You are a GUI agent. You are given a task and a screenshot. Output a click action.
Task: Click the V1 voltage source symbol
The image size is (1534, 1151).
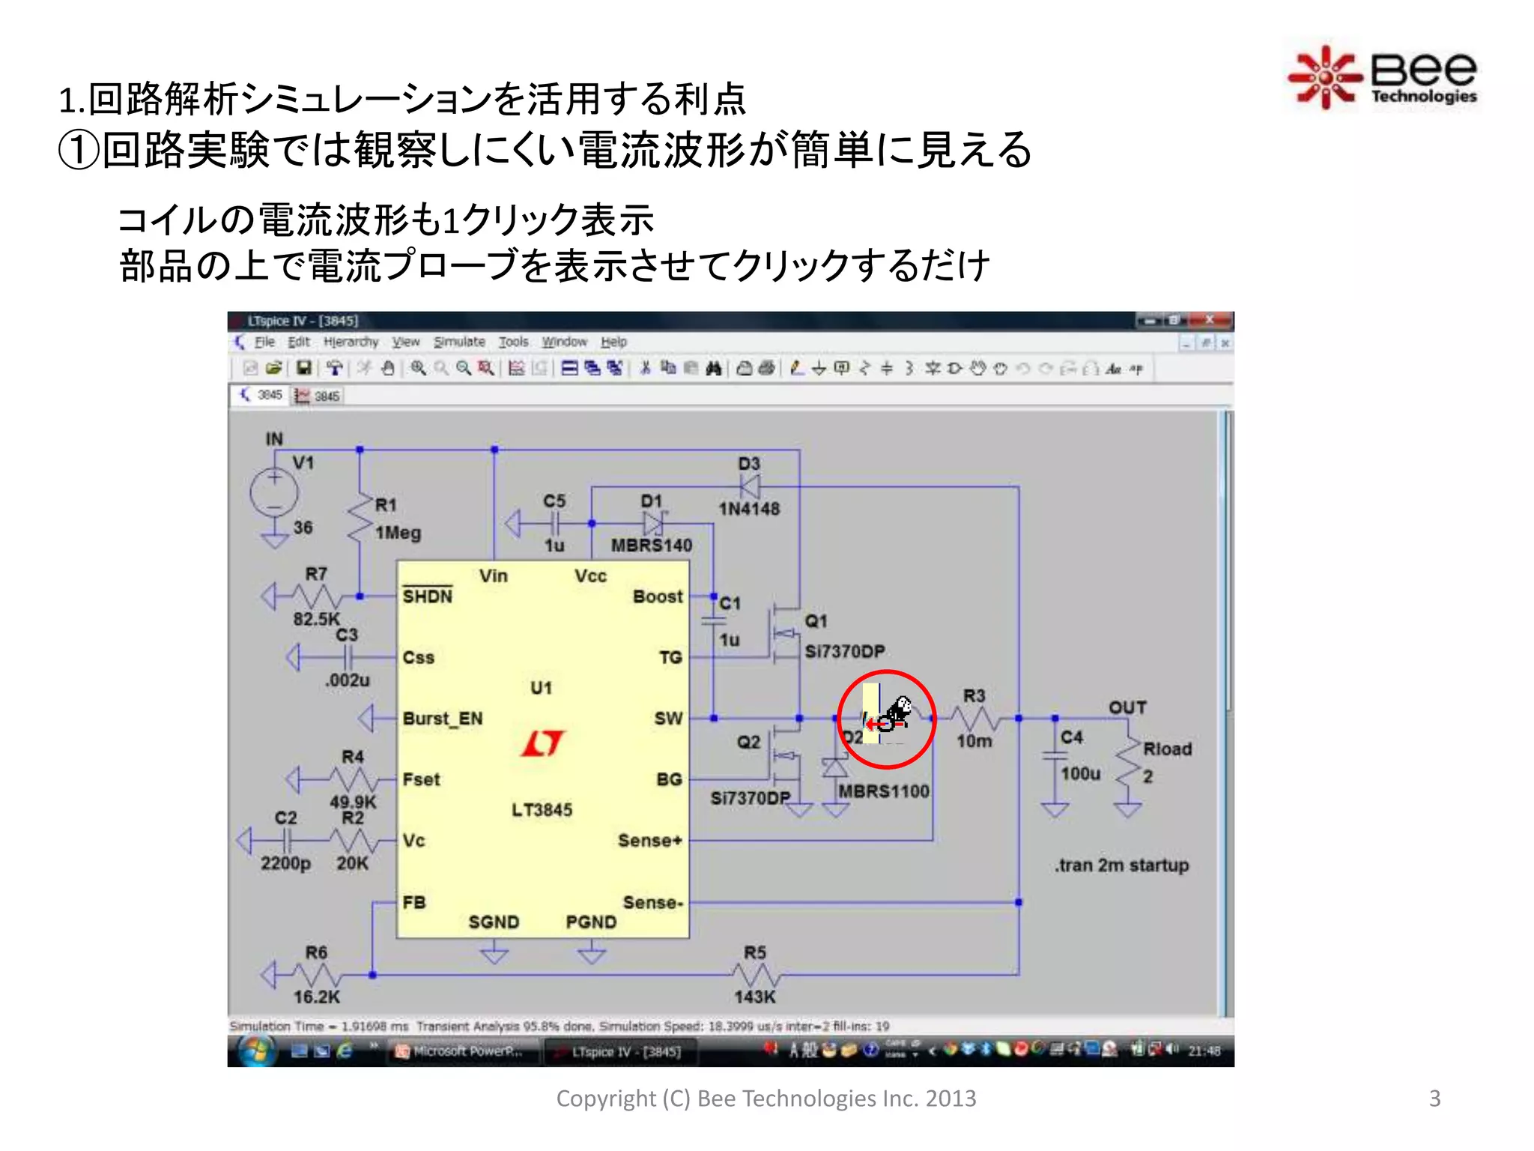274,492
